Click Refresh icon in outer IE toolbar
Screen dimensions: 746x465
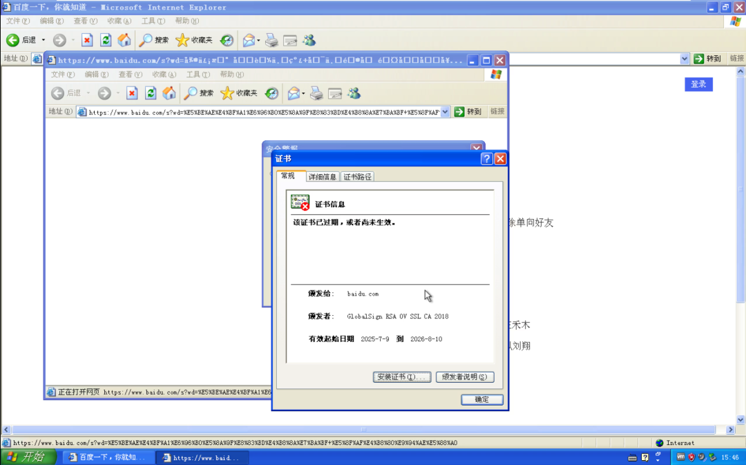coord(106,40)
